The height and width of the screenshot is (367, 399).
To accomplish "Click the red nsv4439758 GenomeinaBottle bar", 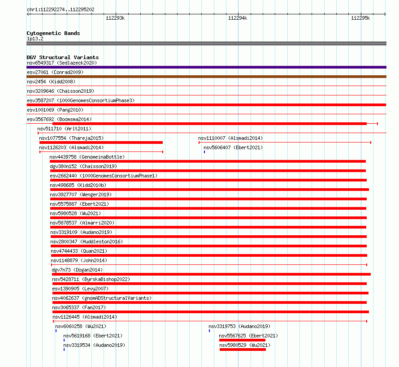I will click(x=208, y=161).
